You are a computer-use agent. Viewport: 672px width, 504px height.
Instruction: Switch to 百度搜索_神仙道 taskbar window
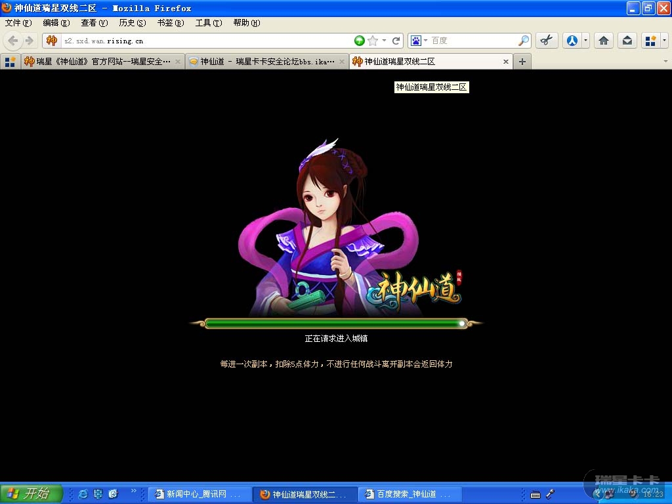[409, 494]
